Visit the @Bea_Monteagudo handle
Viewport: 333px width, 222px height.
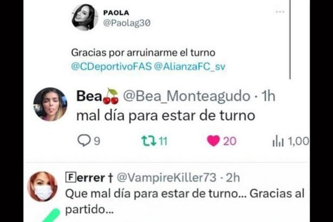pos(187,96)
